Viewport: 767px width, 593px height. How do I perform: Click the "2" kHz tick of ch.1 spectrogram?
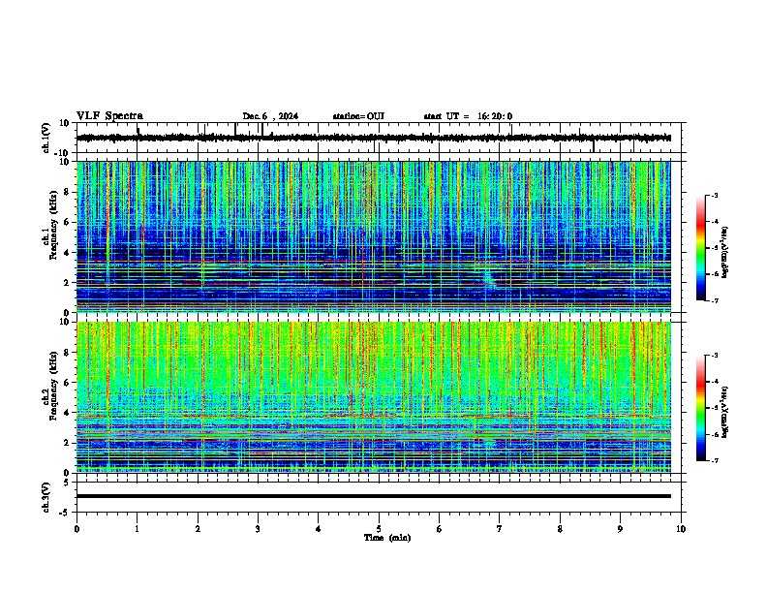coord(67,282)
